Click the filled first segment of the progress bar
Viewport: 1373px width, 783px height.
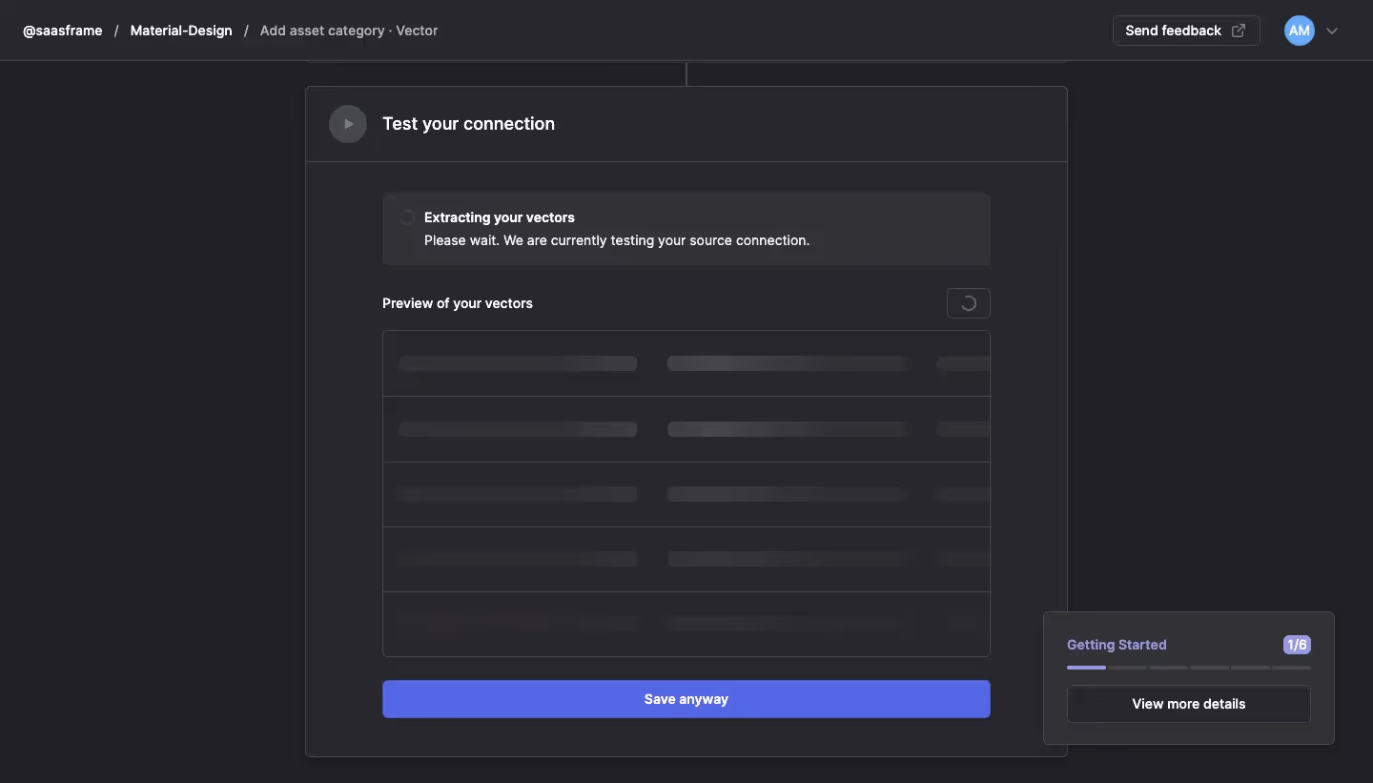pyautogui.click(x=1085, y=668)
